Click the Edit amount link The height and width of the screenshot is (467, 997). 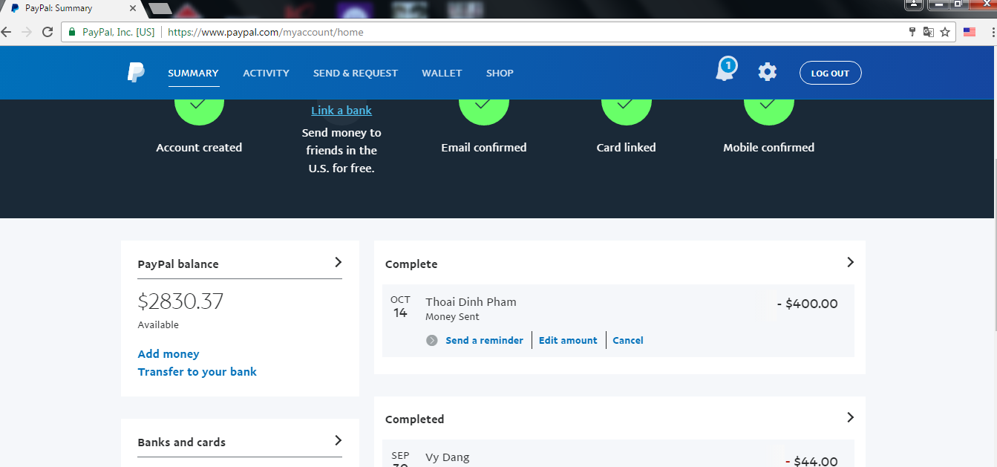tap(568, 340)
